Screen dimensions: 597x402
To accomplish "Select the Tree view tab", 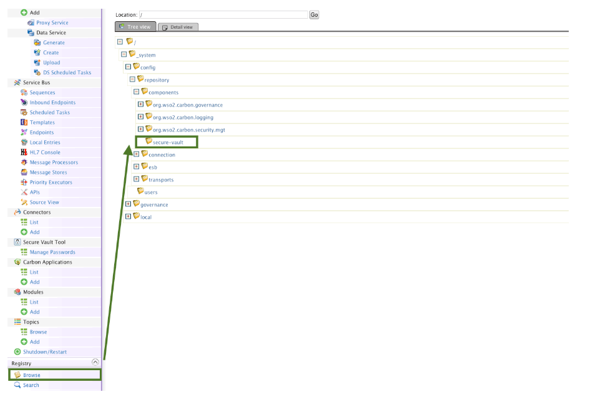I will point(135,27).
